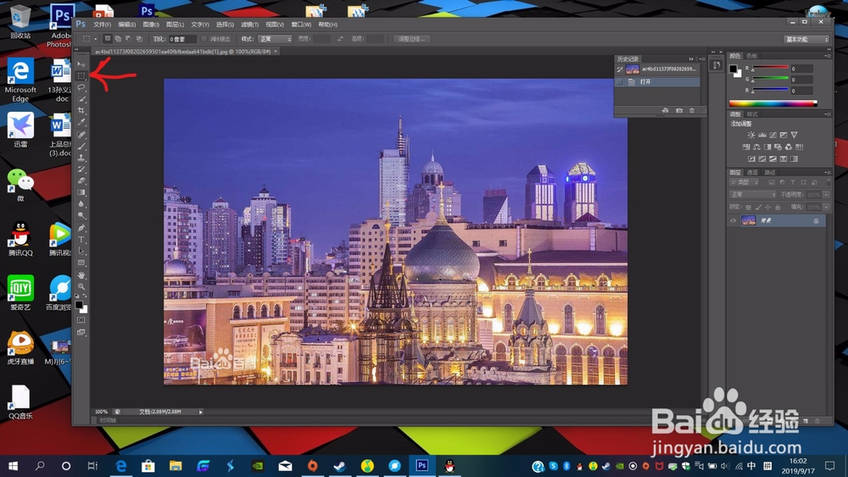The height and width of the screenshot is (477, 848).
Task: Add Color Balance scales icon
Action: coord(756,147)
